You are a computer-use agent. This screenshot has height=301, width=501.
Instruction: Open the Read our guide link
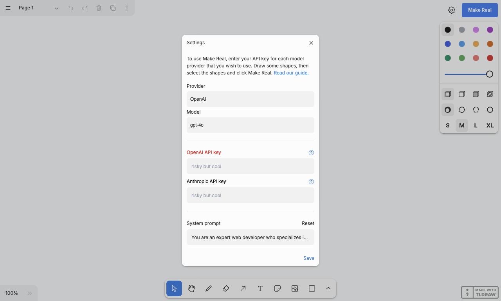[x=291, y=73]
